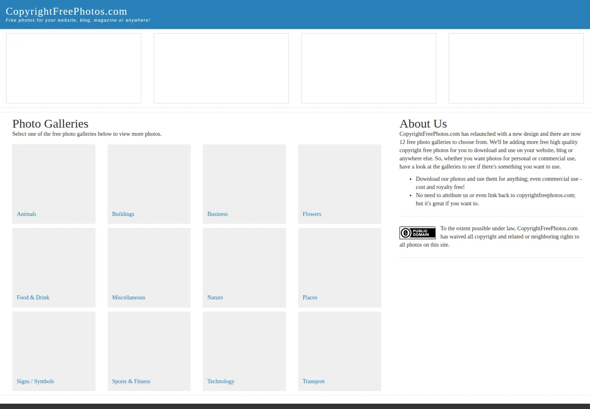Open the Flowers gallery link
Viewport: 590px width, 409px height.
point(312,214)
